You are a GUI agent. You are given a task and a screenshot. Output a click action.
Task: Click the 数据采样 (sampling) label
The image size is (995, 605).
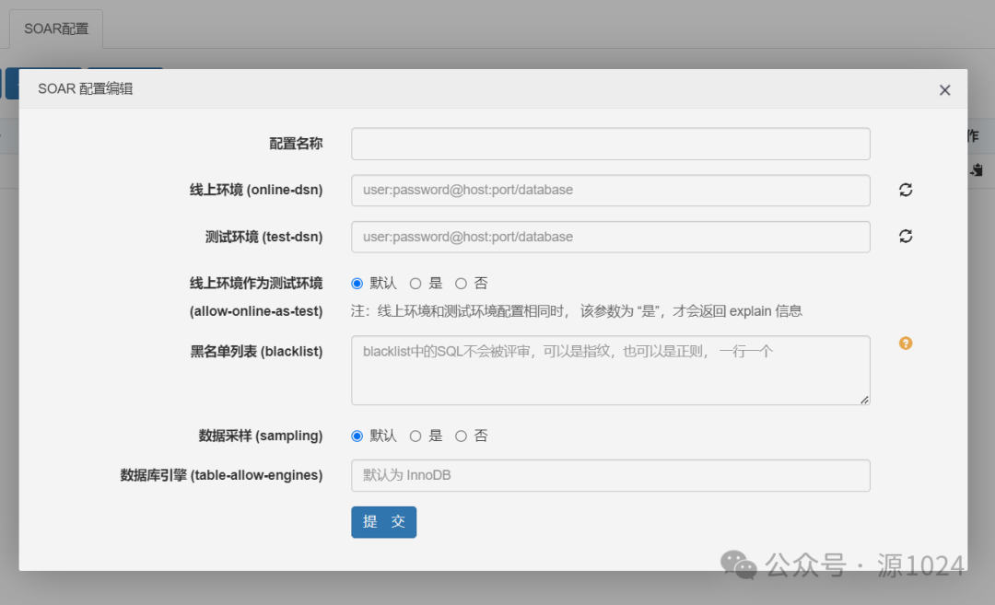[261, 436]
